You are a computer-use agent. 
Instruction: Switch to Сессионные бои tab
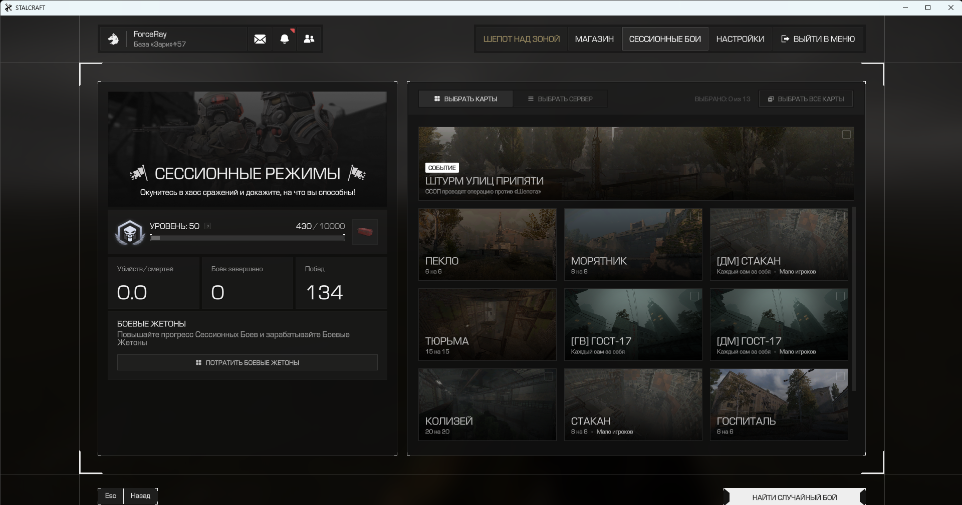(665, 39)
